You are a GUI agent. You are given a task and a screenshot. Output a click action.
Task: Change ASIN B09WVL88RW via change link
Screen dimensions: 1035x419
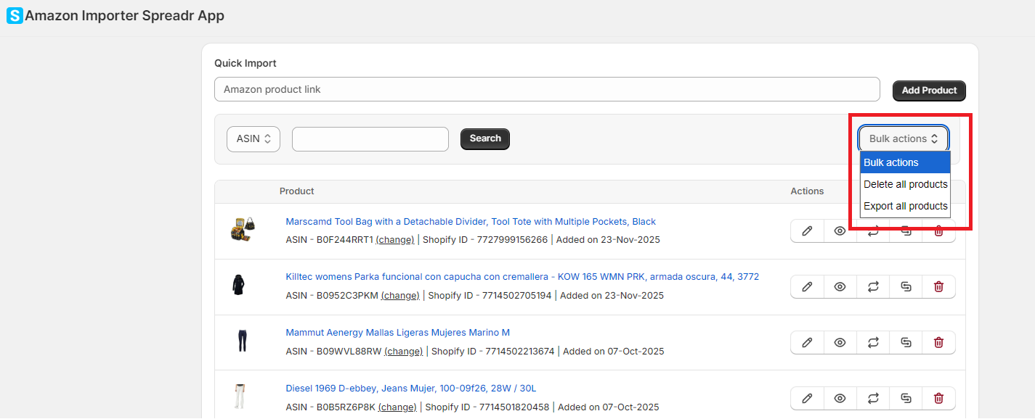click(x=403, y=352)
